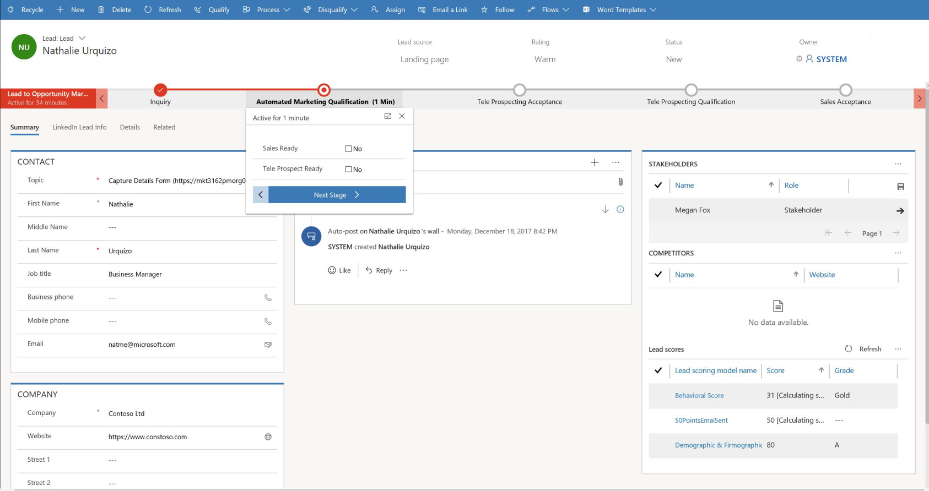The width and height of the screenshot is (929, 491).
Task: Toggle Tele Prospect Ready checkbox
Action: [348, 169]
